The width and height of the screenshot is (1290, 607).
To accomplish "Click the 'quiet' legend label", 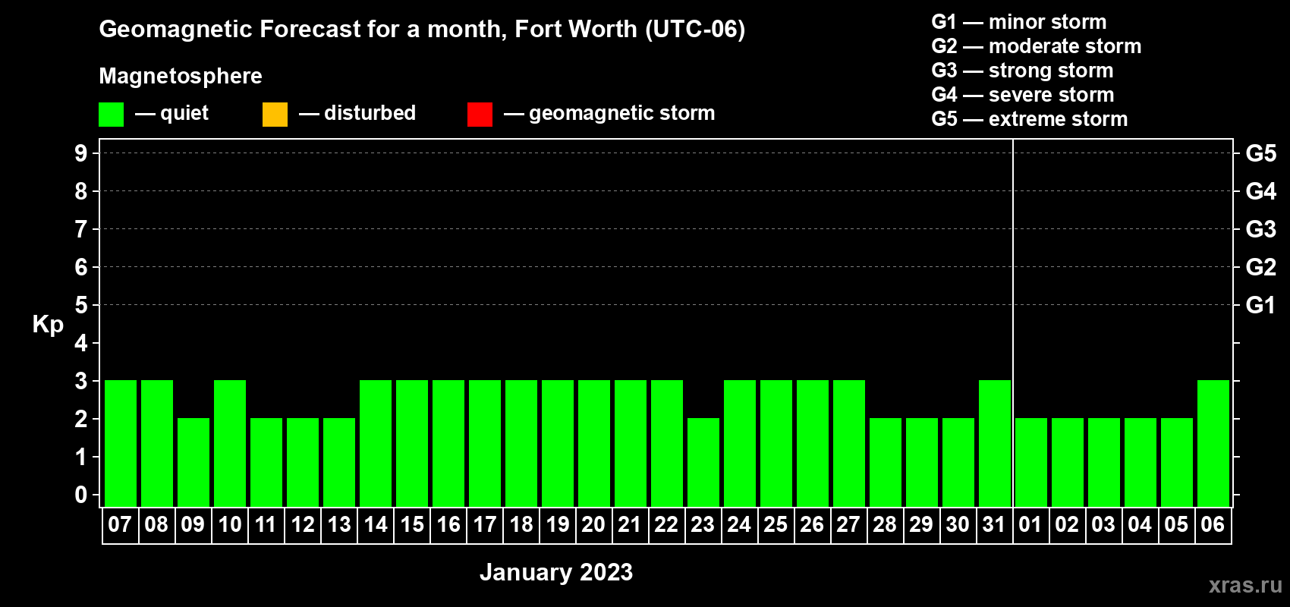I will coord(184,113).
